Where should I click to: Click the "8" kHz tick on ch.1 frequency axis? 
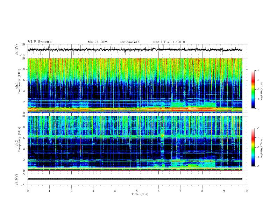[24, 69]
